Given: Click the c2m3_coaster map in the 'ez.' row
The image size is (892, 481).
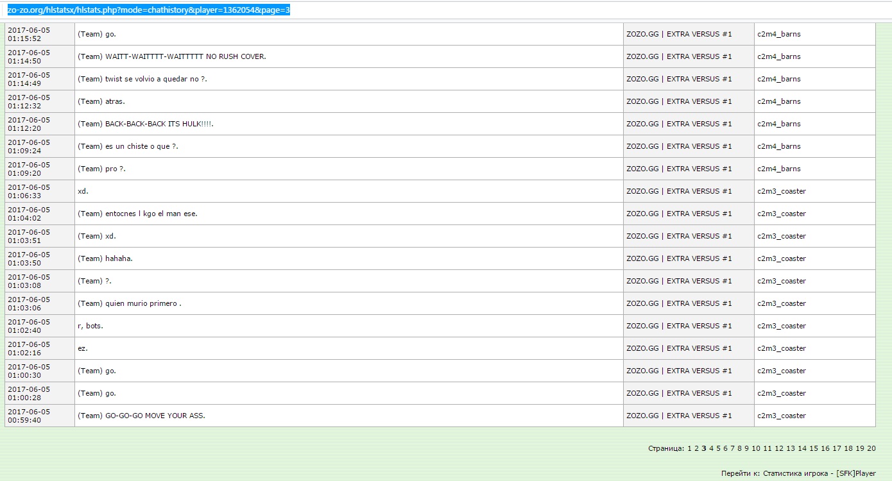Looking at the screenshot, I should pos(782,348).
